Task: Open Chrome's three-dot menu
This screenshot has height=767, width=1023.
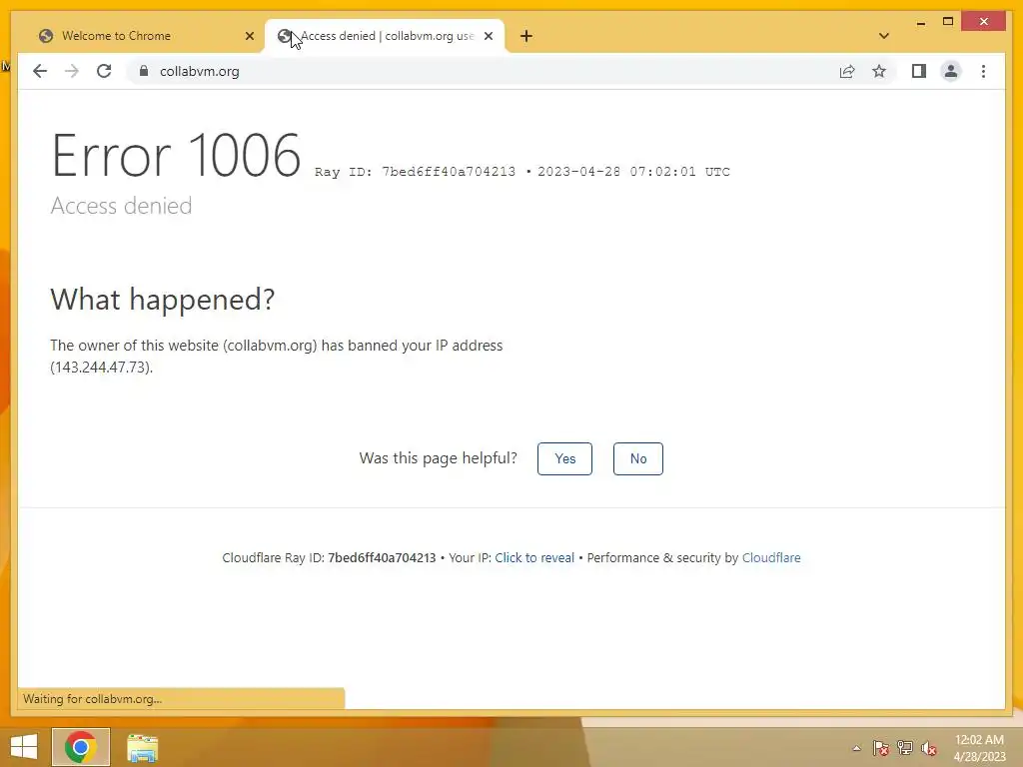Action: (984, 71)
